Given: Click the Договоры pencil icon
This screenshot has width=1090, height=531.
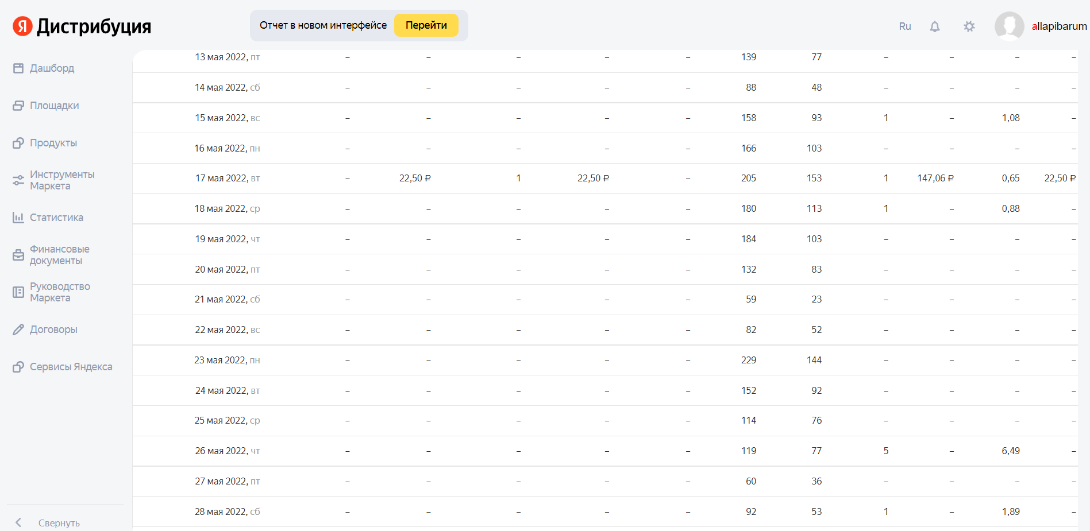Looking at the screenshot, I should pos(18,330).
